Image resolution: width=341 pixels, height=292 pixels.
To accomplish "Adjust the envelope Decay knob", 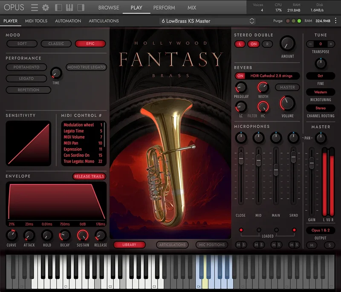I will pos(65,235).
